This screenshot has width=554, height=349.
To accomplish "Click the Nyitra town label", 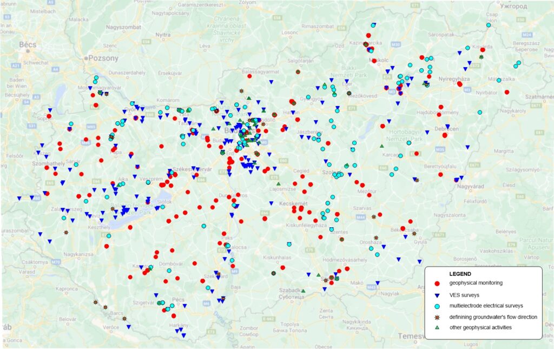I will 163,35.
